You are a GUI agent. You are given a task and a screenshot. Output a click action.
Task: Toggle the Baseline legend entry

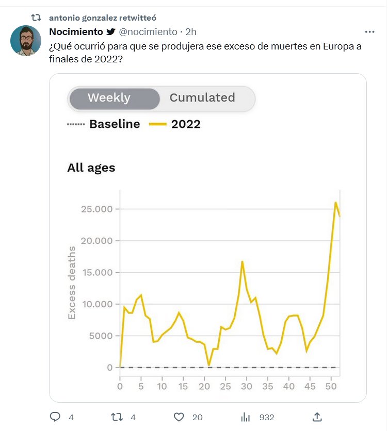click(x=104, y=124)
